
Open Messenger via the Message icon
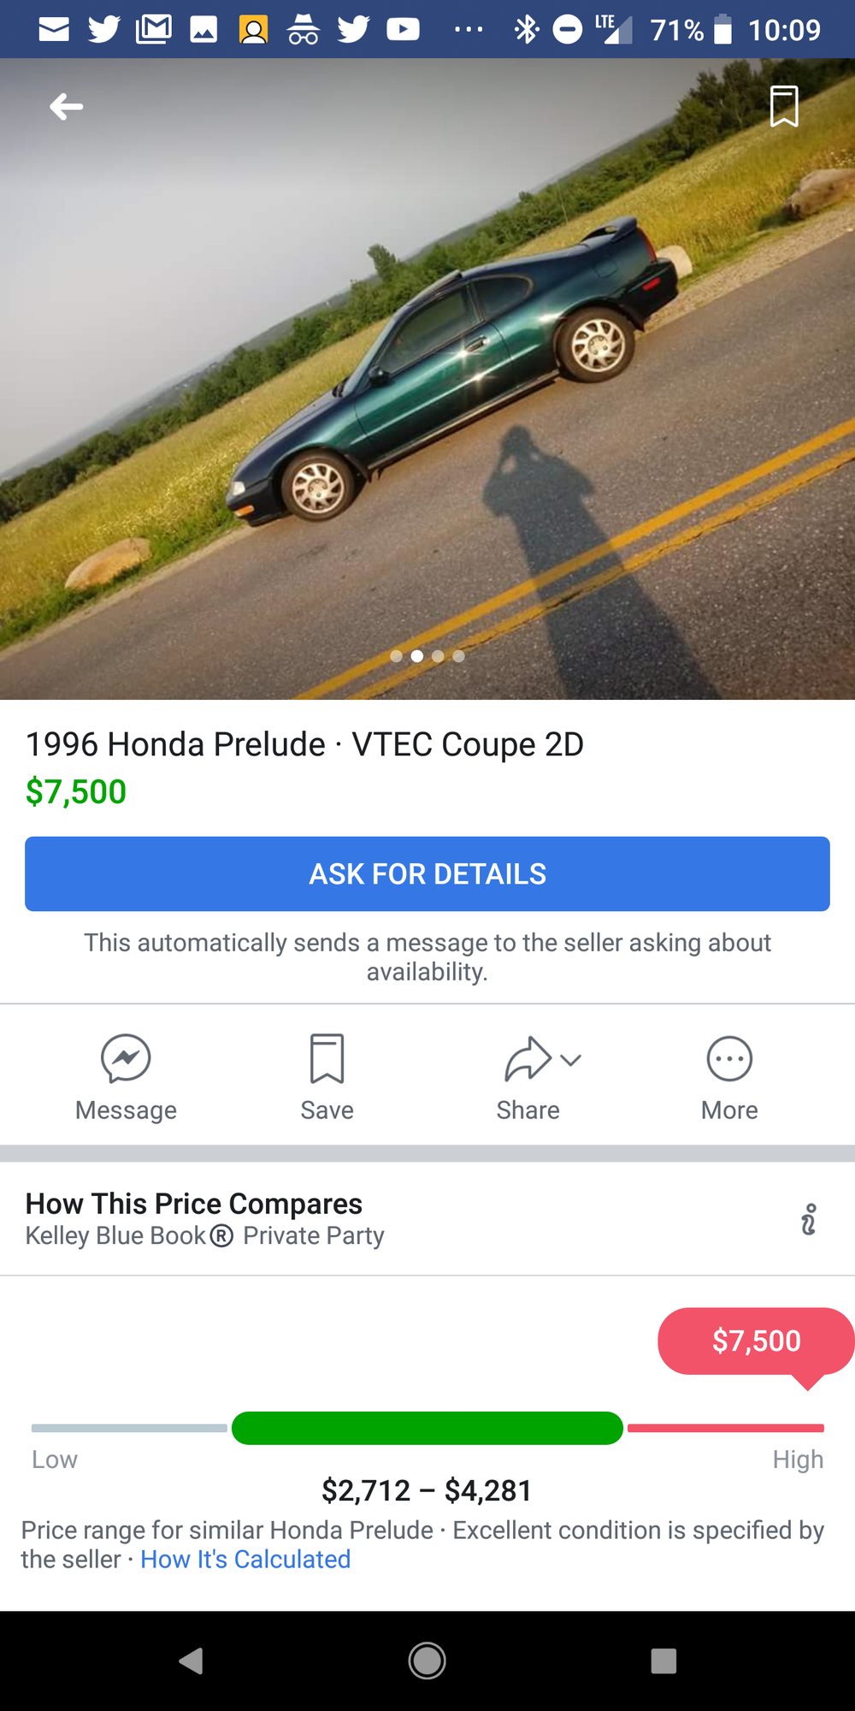click(126, 1059)
